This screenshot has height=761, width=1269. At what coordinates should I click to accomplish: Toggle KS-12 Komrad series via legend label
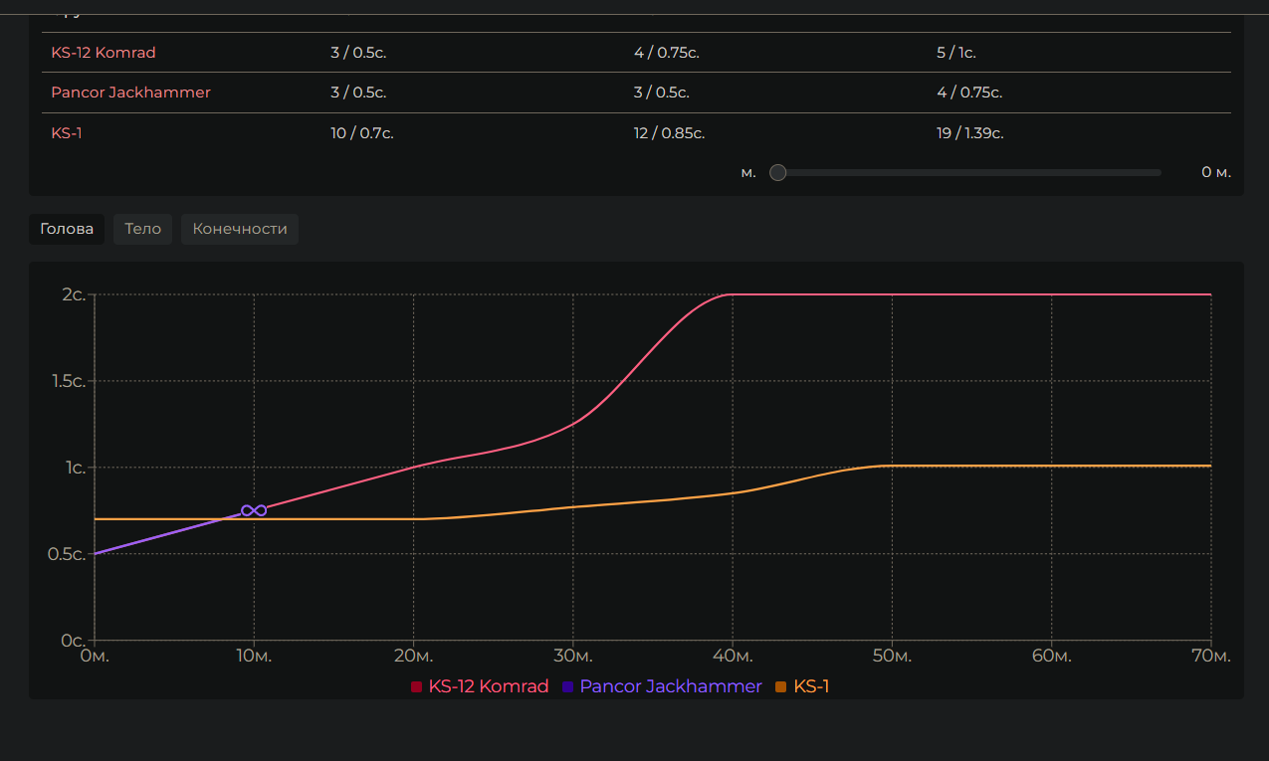click(488, 686)
